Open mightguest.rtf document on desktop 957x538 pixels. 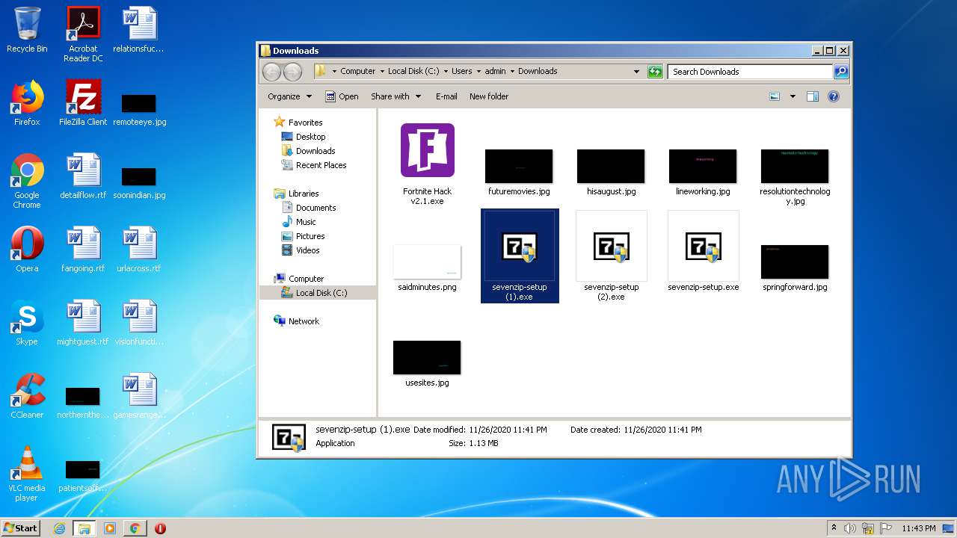pos(83,317)
